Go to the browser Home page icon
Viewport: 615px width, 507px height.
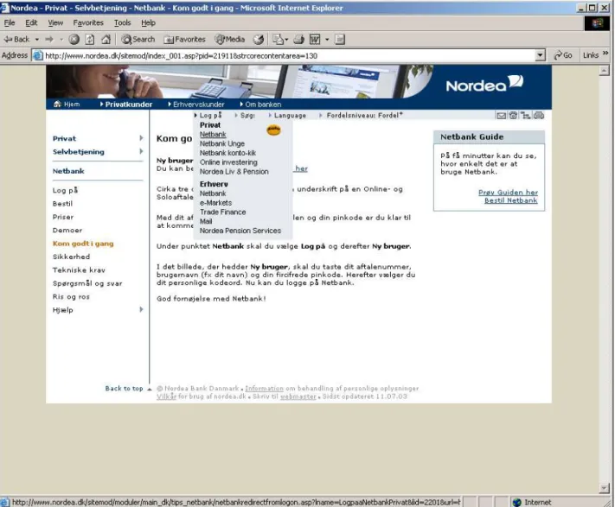coord(106,39)
